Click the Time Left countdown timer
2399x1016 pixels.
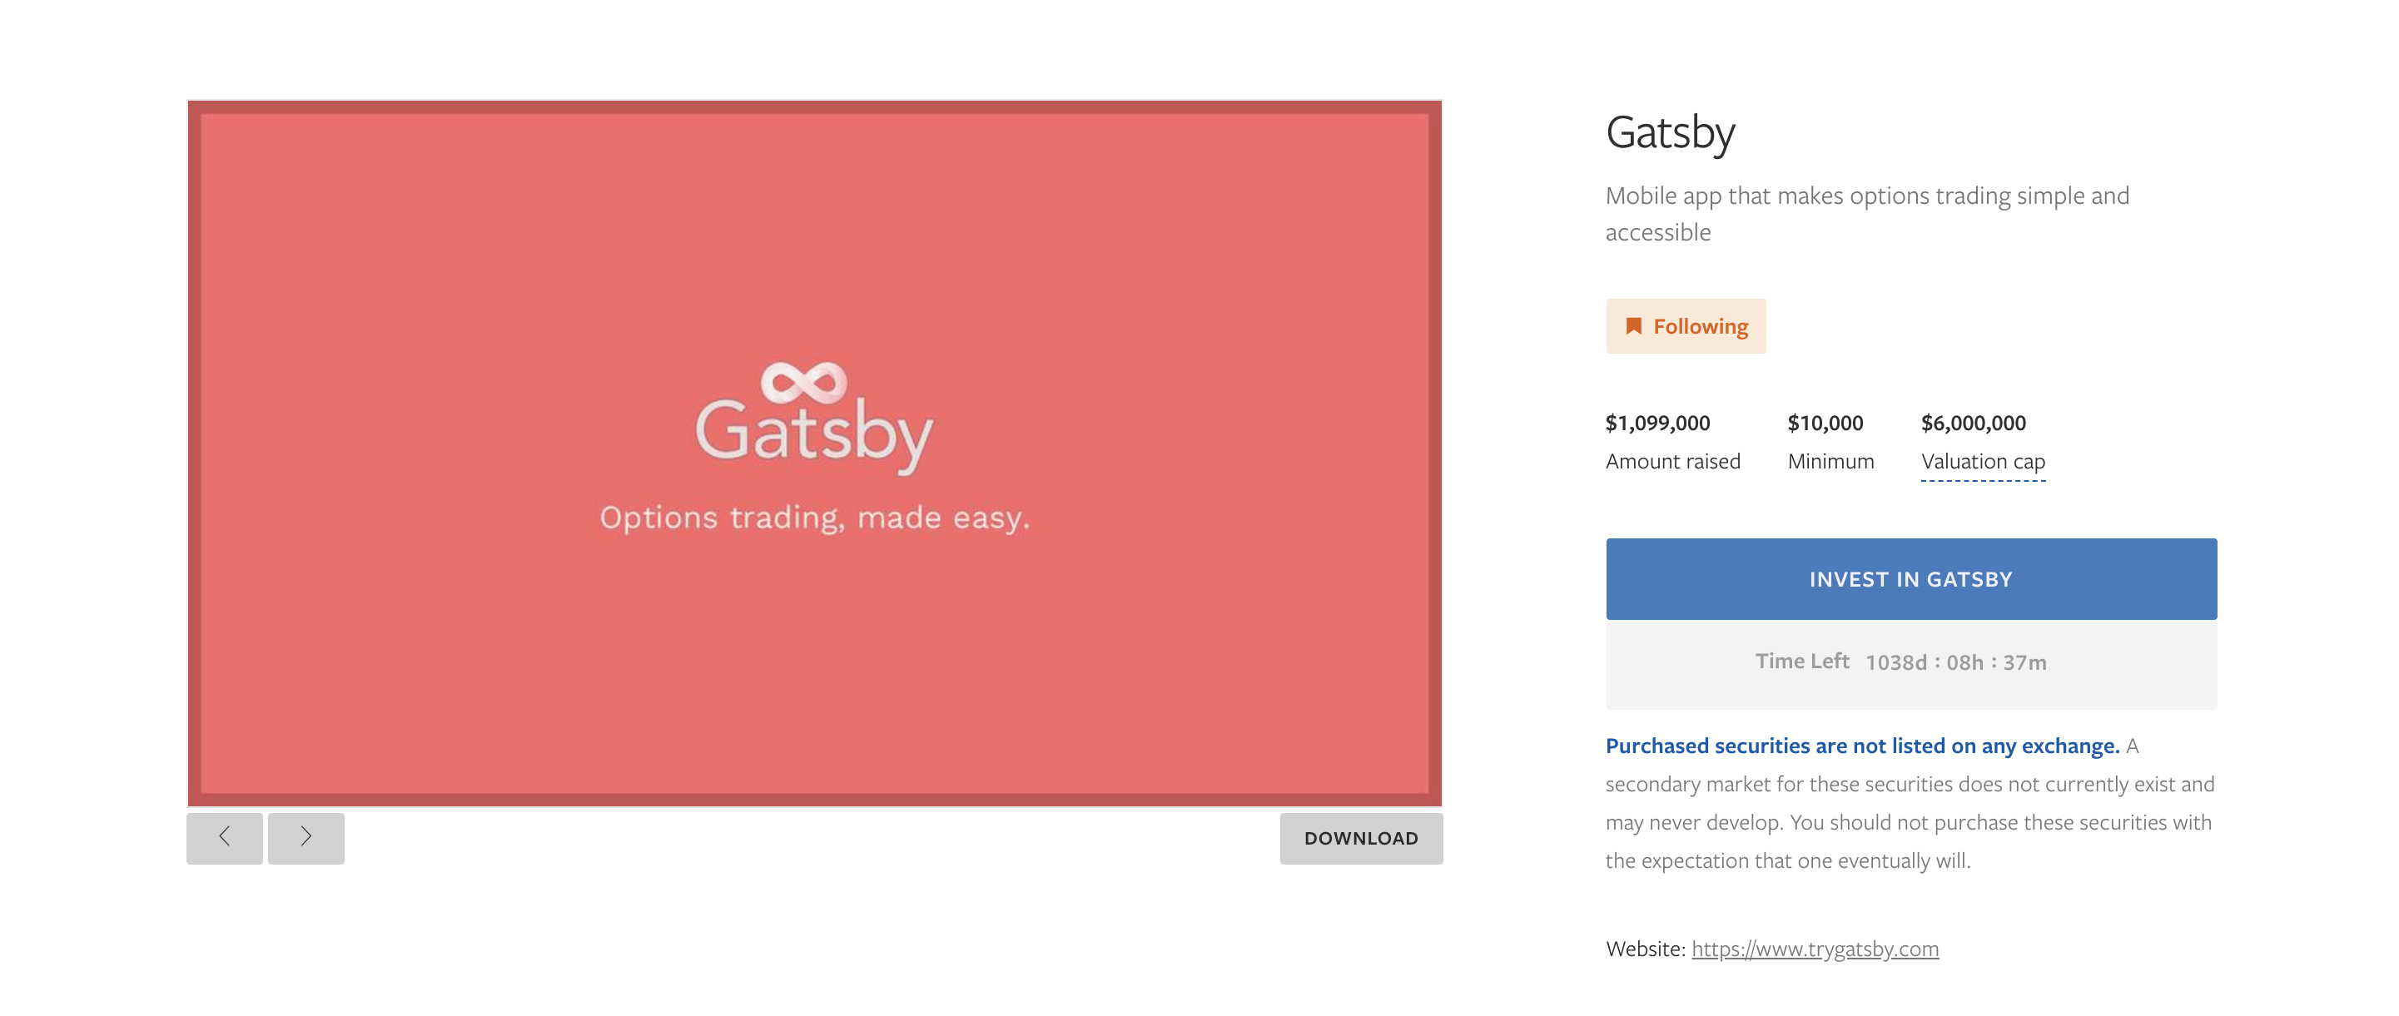[1954, 662]
